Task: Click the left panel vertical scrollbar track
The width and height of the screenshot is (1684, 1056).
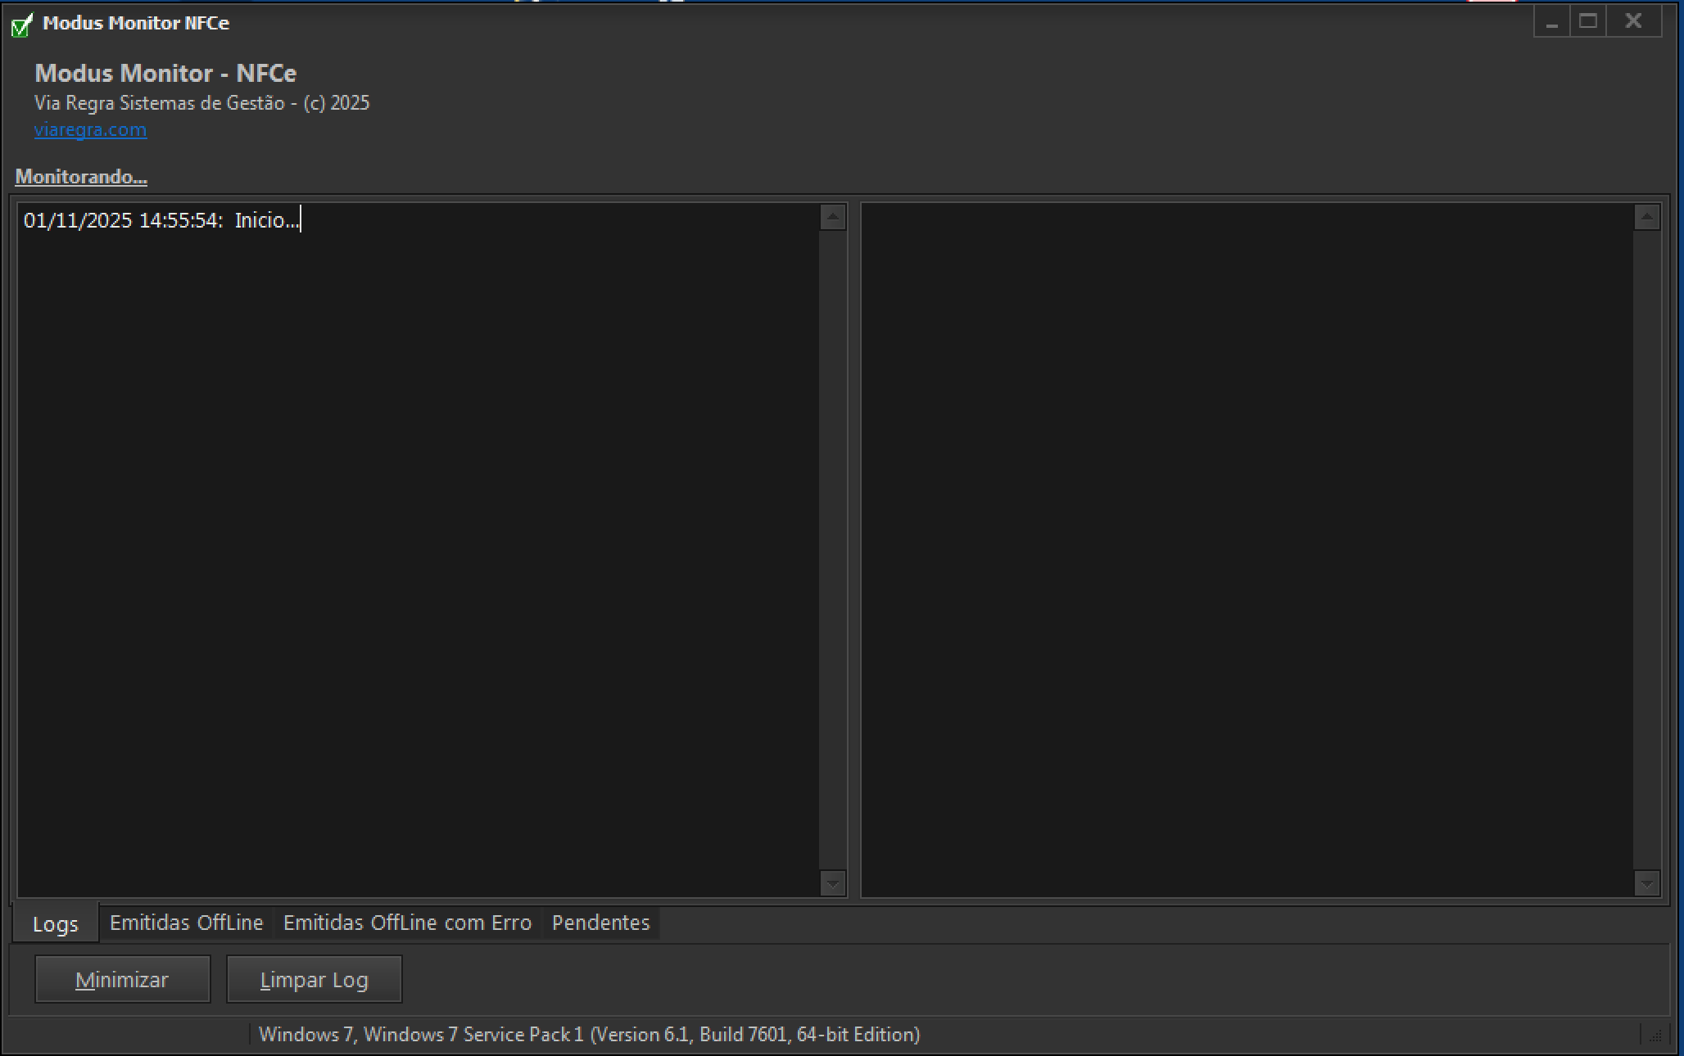Action: [832, 548]
